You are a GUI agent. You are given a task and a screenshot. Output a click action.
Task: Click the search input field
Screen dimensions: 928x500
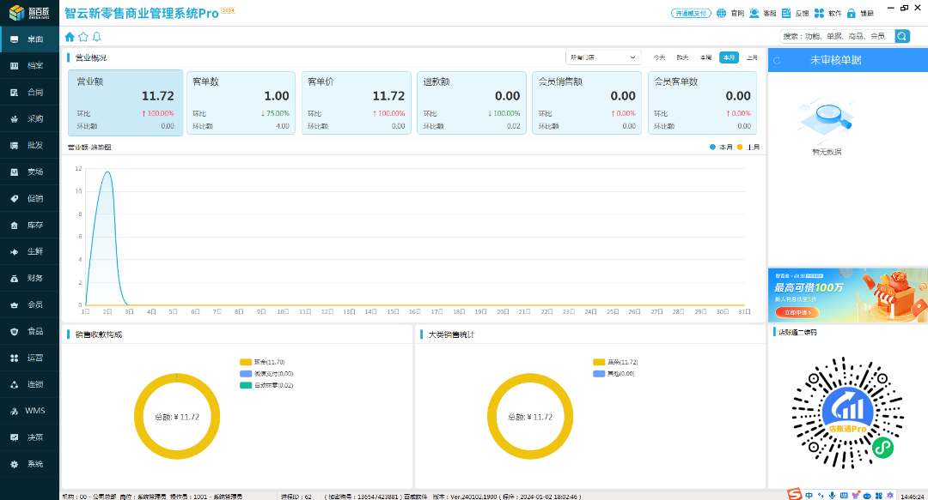(835, 36)
